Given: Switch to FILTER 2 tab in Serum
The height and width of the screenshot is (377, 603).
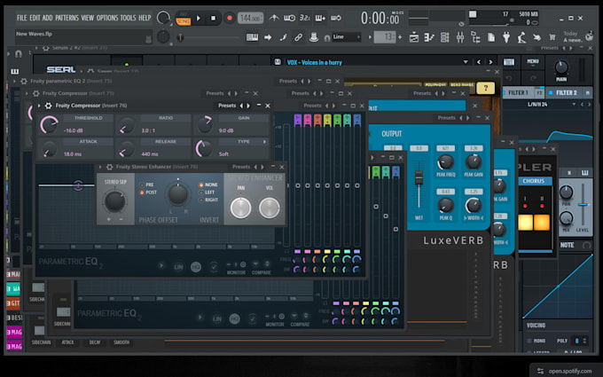Looking at the screenshot, I should coord(566,93).
